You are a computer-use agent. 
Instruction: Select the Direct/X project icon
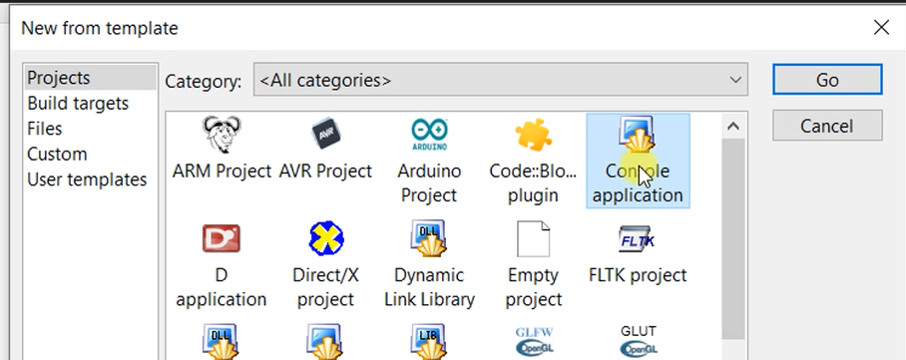326,238
